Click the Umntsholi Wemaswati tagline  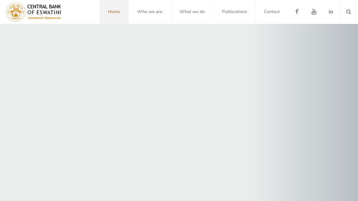click(44, 18)
